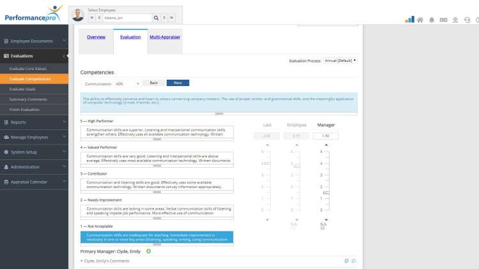
Task: Click Jim Adams profile photo
Action: [x=78, y=15]
